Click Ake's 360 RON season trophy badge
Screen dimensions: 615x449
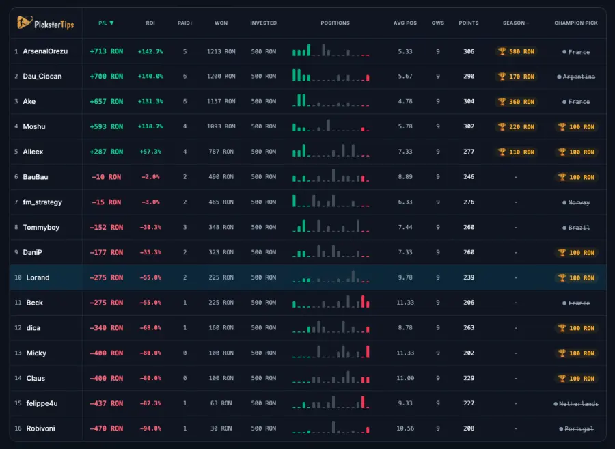(x=516, y=102)
